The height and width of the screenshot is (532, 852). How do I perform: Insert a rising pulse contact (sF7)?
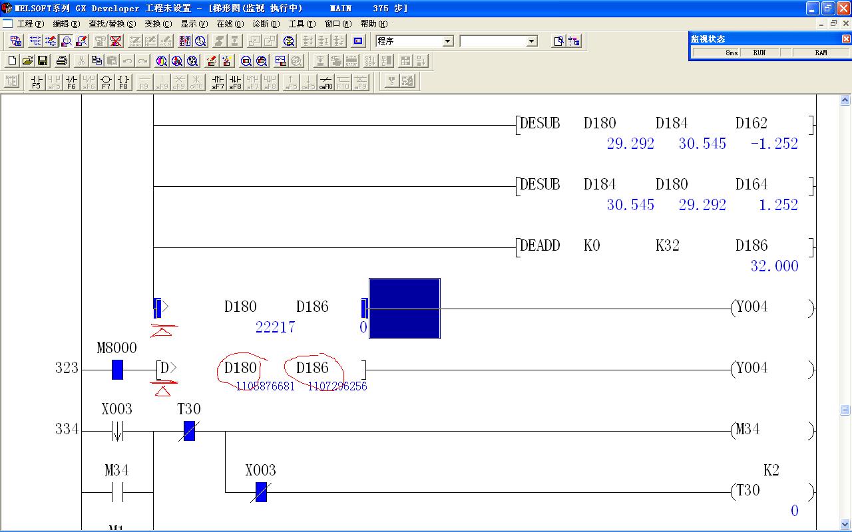pyautogui.click(x=218, y=82)
